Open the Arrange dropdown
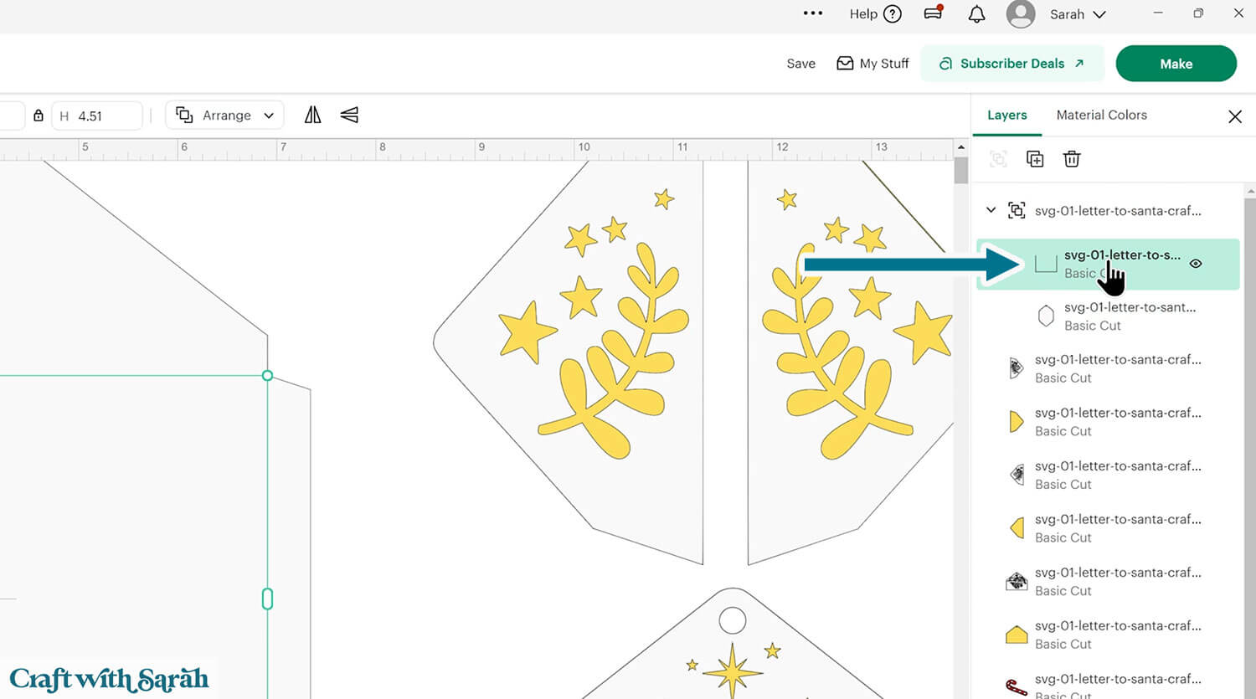This screenshot has height=699, width=1256. click(x=224, y=116)
